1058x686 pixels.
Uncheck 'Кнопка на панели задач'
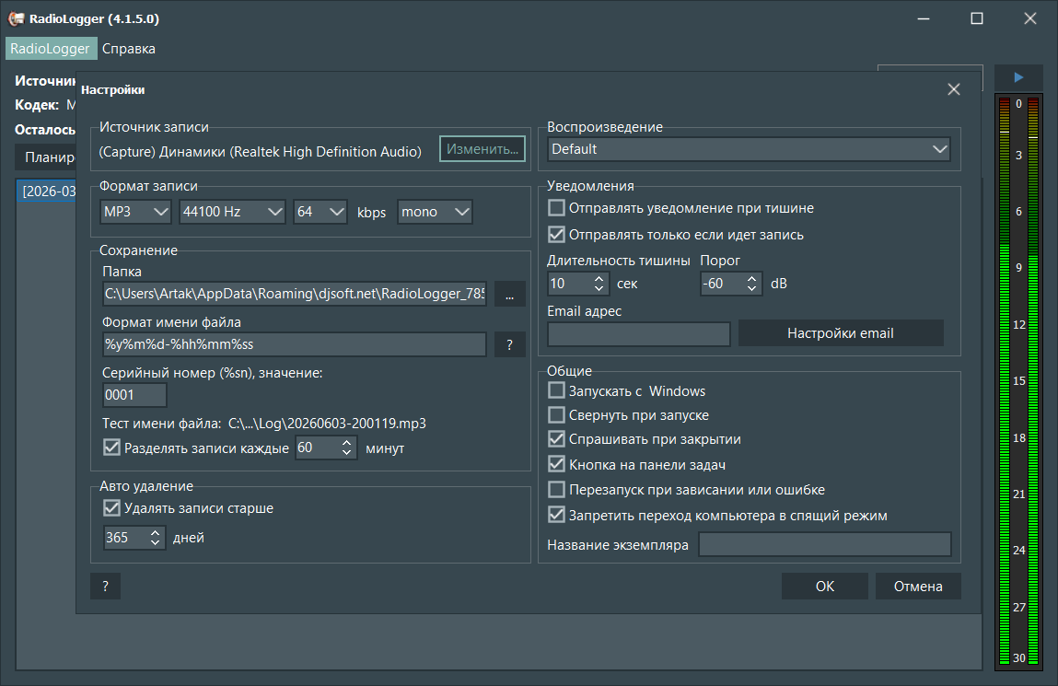tap(557, 464)
